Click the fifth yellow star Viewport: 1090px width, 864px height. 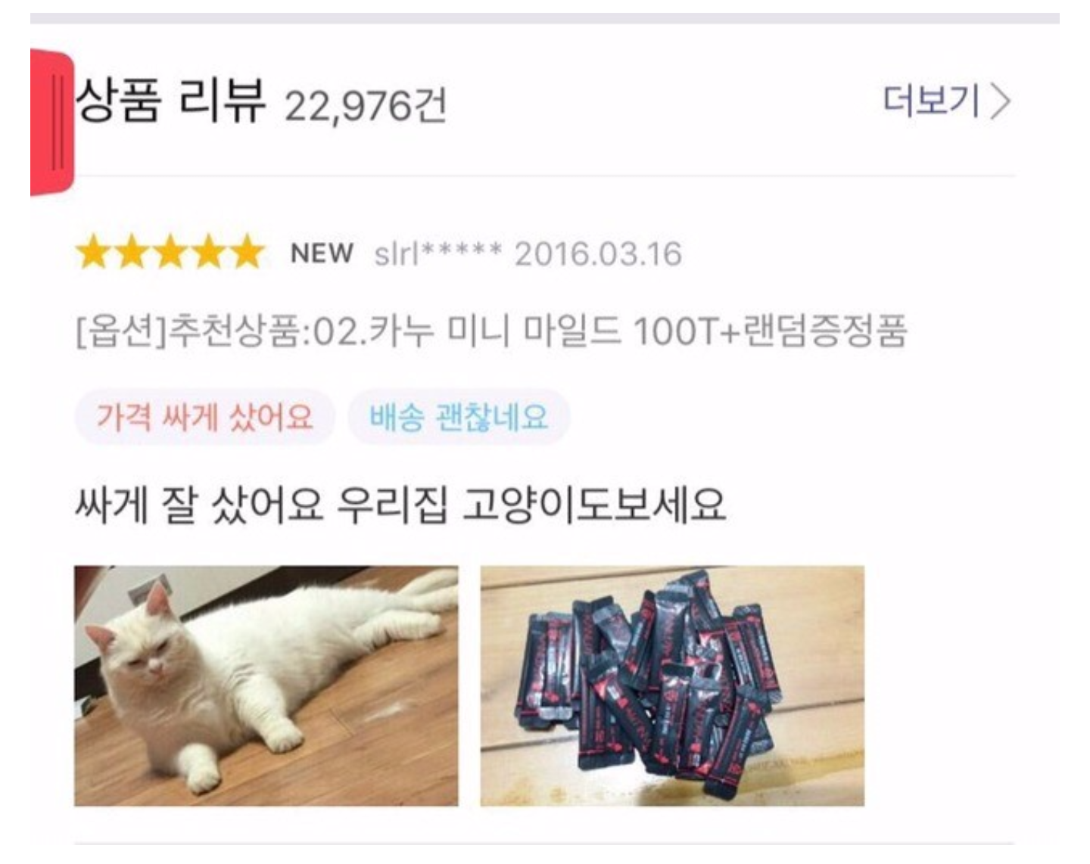click(246, 253)
